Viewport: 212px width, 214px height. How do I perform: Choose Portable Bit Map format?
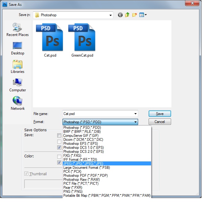(107, 196)
